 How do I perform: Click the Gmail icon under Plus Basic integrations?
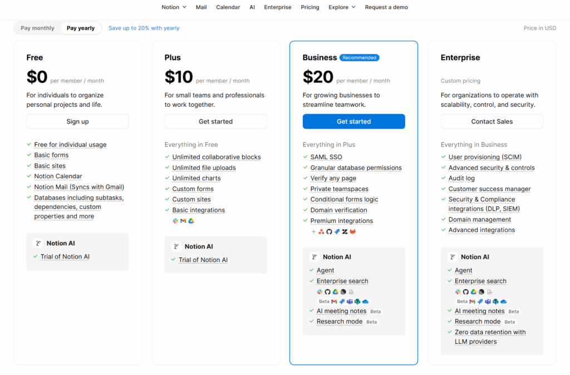(x=183, y=221)
